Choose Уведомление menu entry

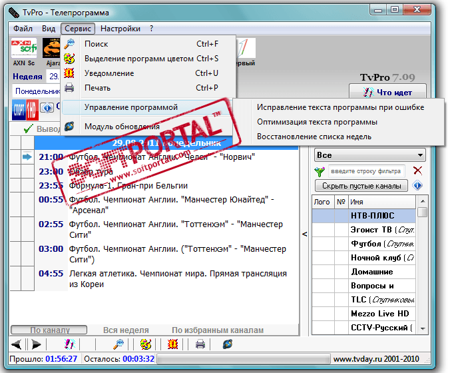pos(148,73)
